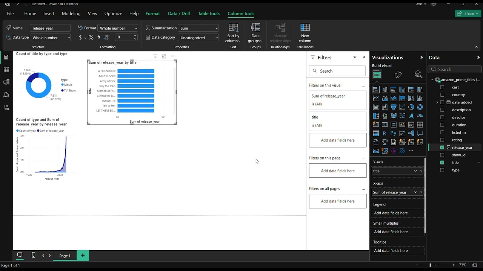Screen dimensions: 483x271
Task: Open the Format visual pane icon
Action: [398, 75]
